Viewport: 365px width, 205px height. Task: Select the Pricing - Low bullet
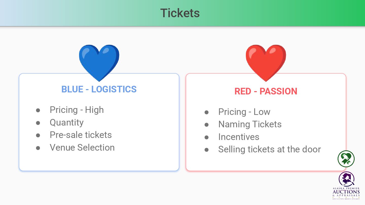[x=244, y=112]
